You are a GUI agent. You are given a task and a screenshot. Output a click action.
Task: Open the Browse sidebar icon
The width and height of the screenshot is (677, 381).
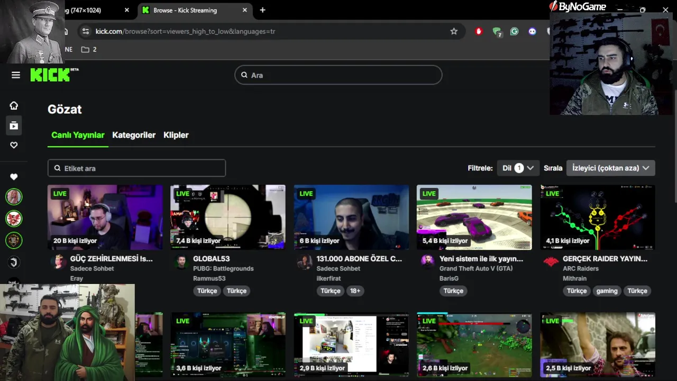[x=14, y=125]
